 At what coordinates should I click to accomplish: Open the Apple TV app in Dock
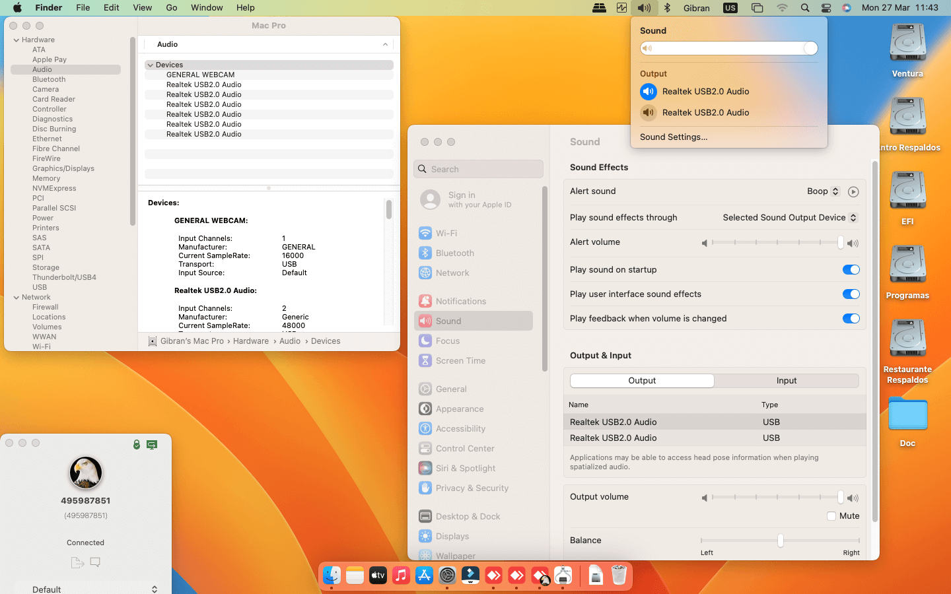tap(378, 576)
